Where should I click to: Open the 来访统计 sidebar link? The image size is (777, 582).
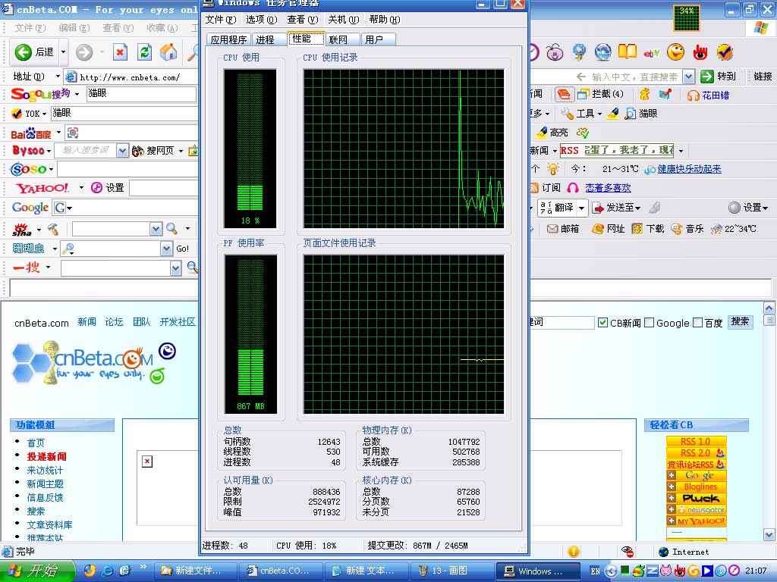(x=45, y=471)
